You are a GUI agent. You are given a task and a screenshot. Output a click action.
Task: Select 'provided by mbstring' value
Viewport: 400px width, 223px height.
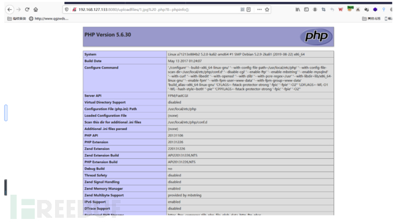click(184, 195)
